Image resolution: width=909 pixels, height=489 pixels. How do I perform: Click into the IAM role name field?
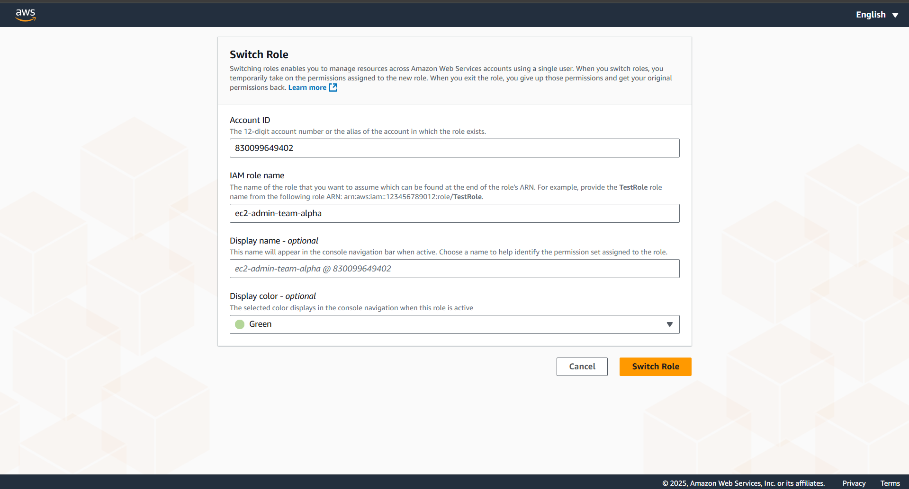point(454,213)
